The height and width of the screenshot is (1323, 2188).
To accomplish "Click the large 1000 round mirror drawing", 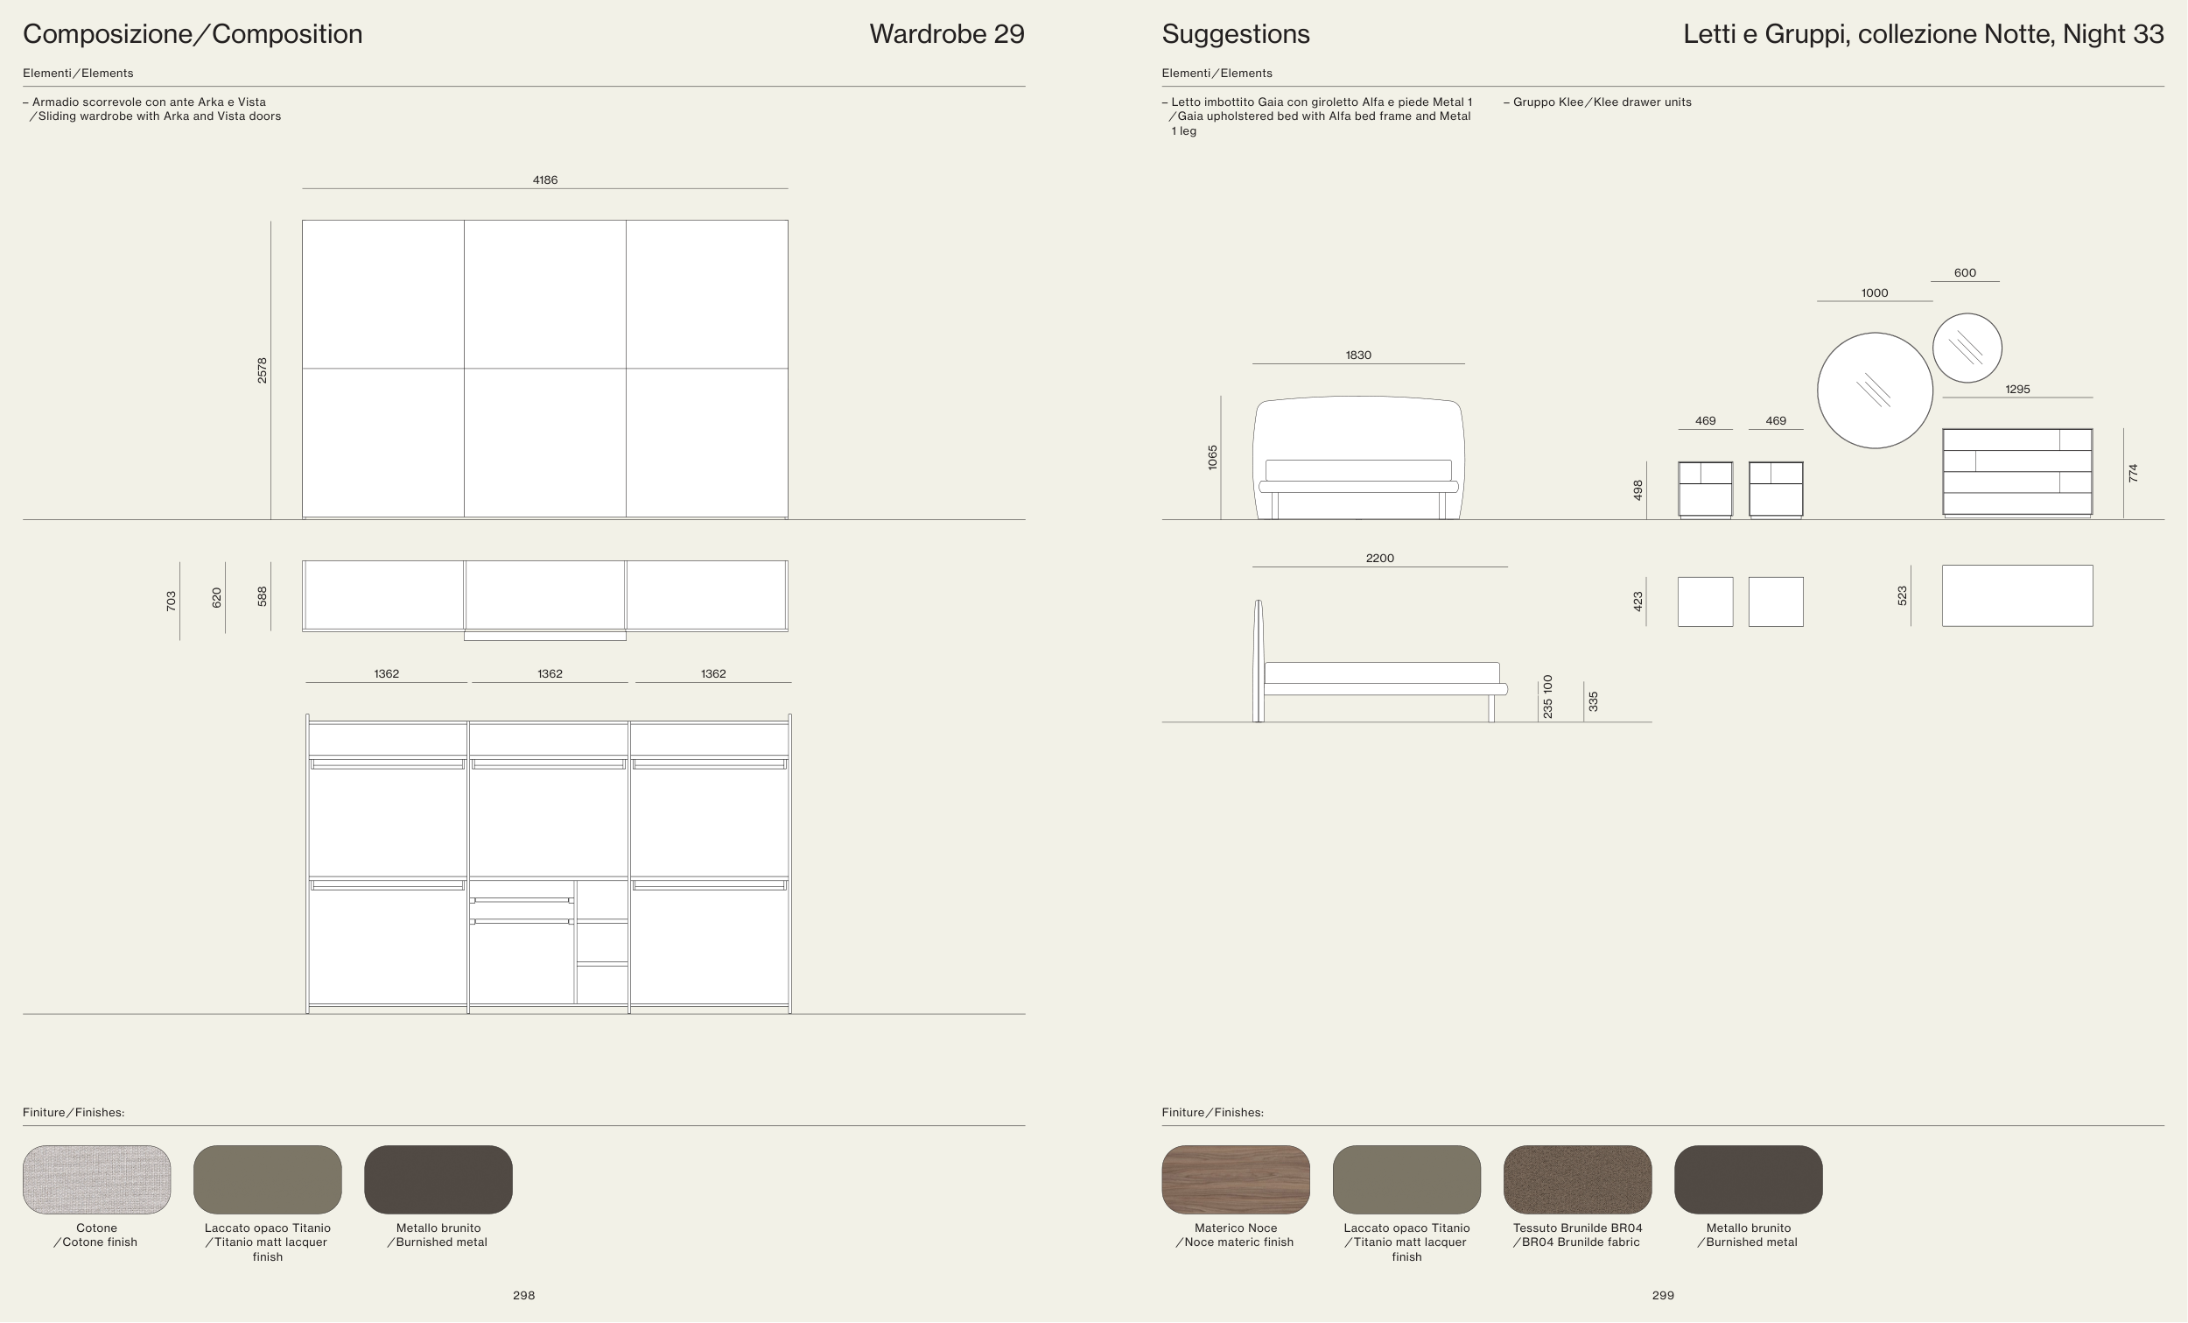I will [x=1875, y=390].
